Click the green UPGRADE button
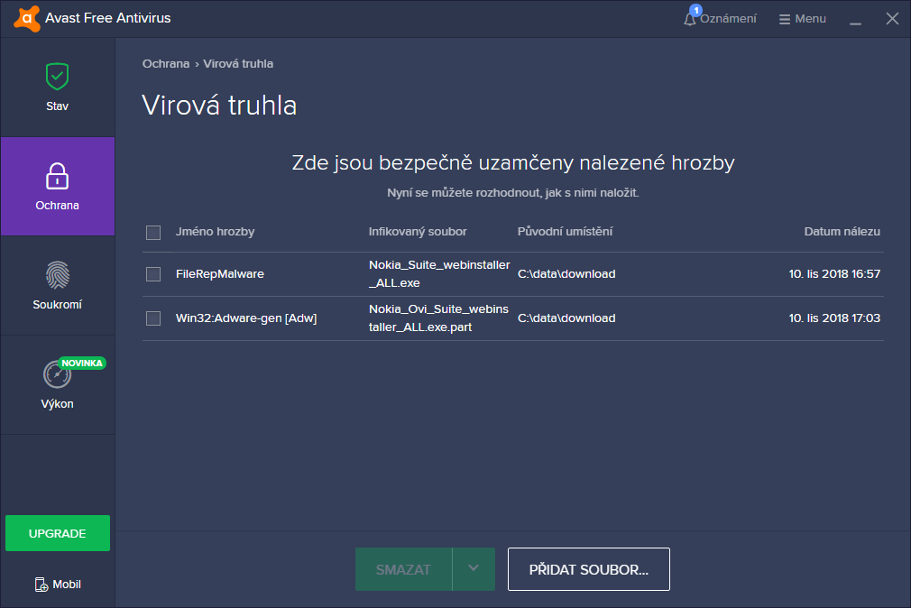The image size is (911, 608). click(58, 533)
